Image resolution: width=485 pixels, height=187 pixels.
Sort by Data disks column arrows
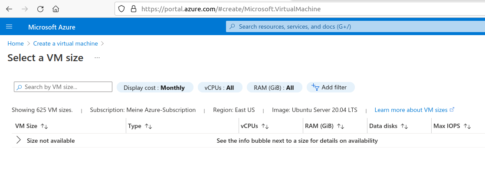pos(404,126)
